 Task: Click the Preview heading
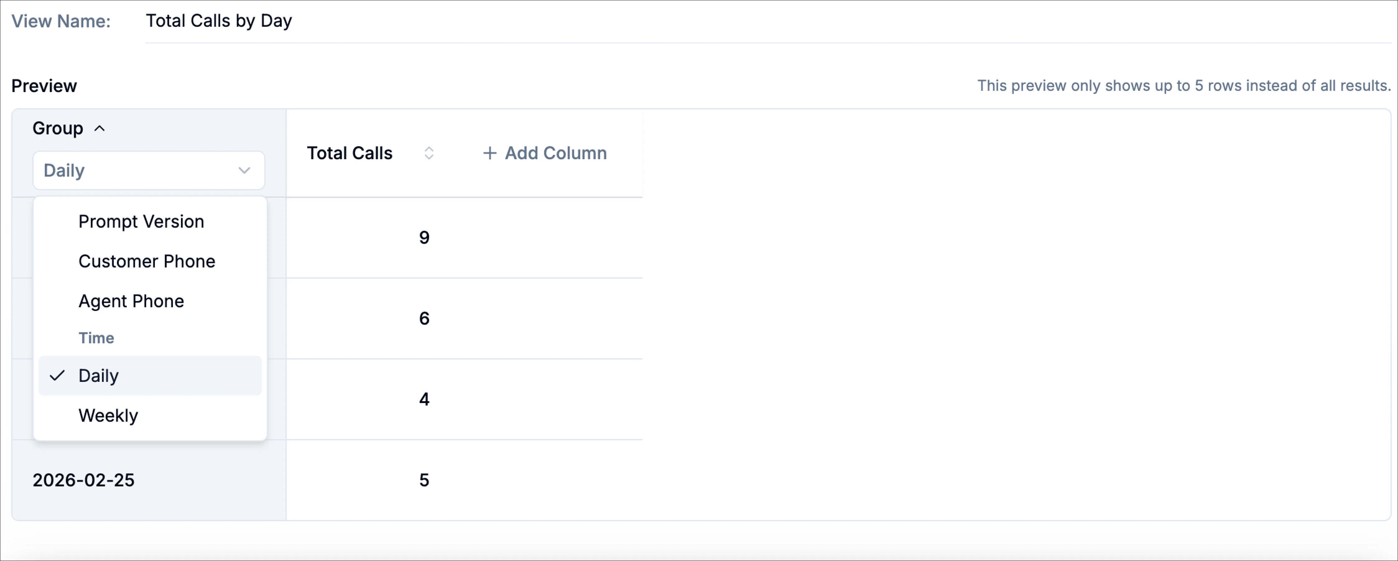[x=44, y=85]
